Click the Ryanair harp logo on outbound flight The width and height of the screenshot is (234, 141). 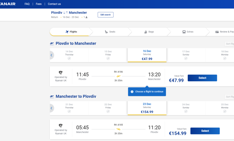click(x=61, y=73)
